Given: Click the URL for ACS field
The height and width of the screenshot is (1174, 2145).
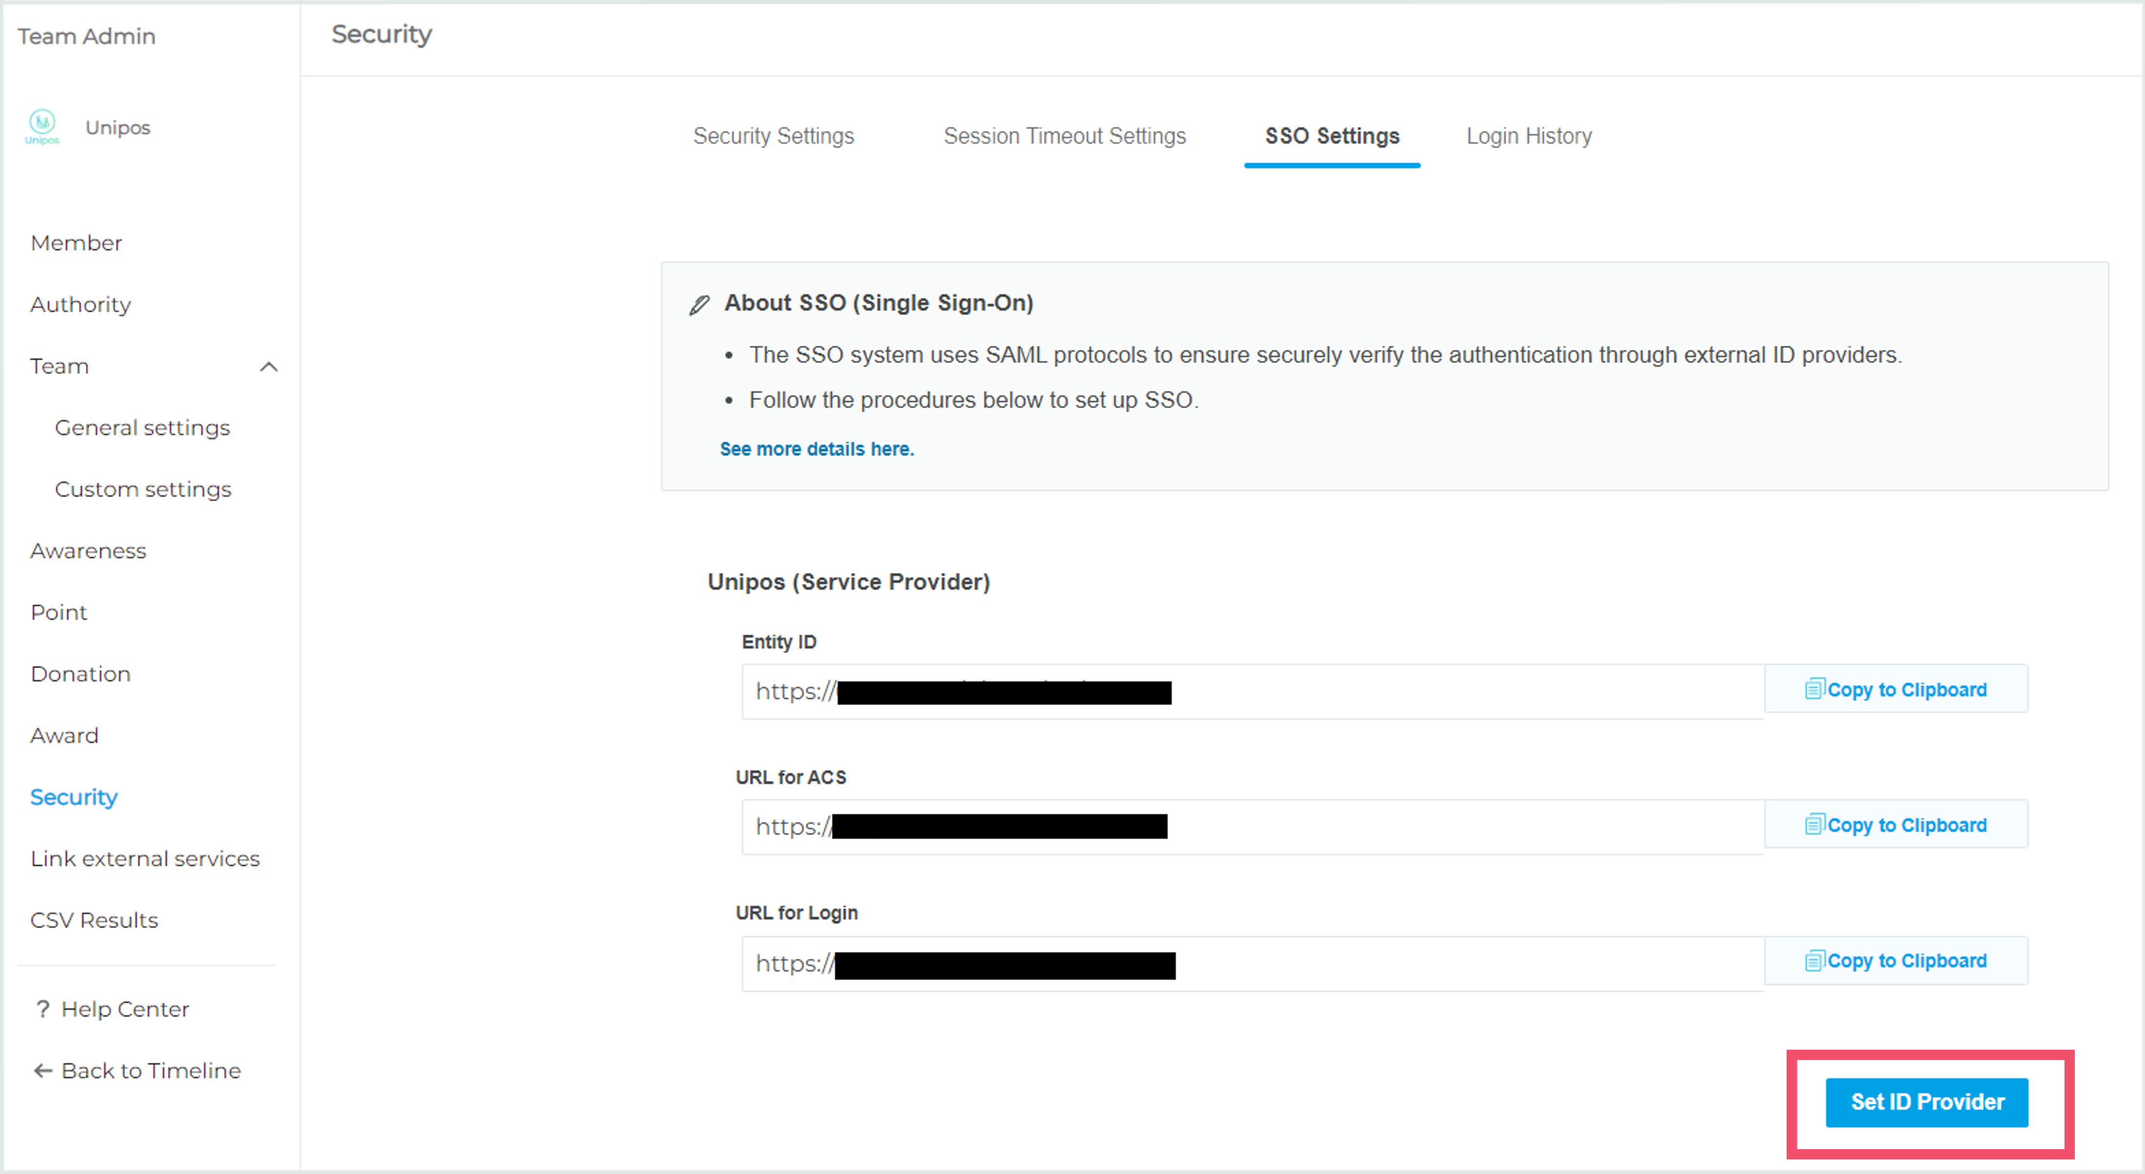Looking at the screenshot, I should point(1252,827).
